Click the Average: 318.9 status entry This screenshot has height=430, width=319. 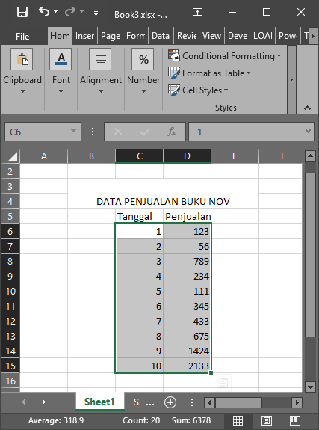pos(56,420)
